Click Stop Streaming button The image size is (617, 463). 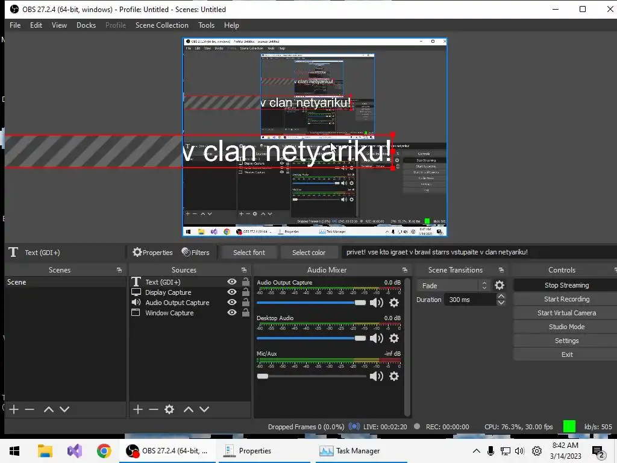point(566,285)
